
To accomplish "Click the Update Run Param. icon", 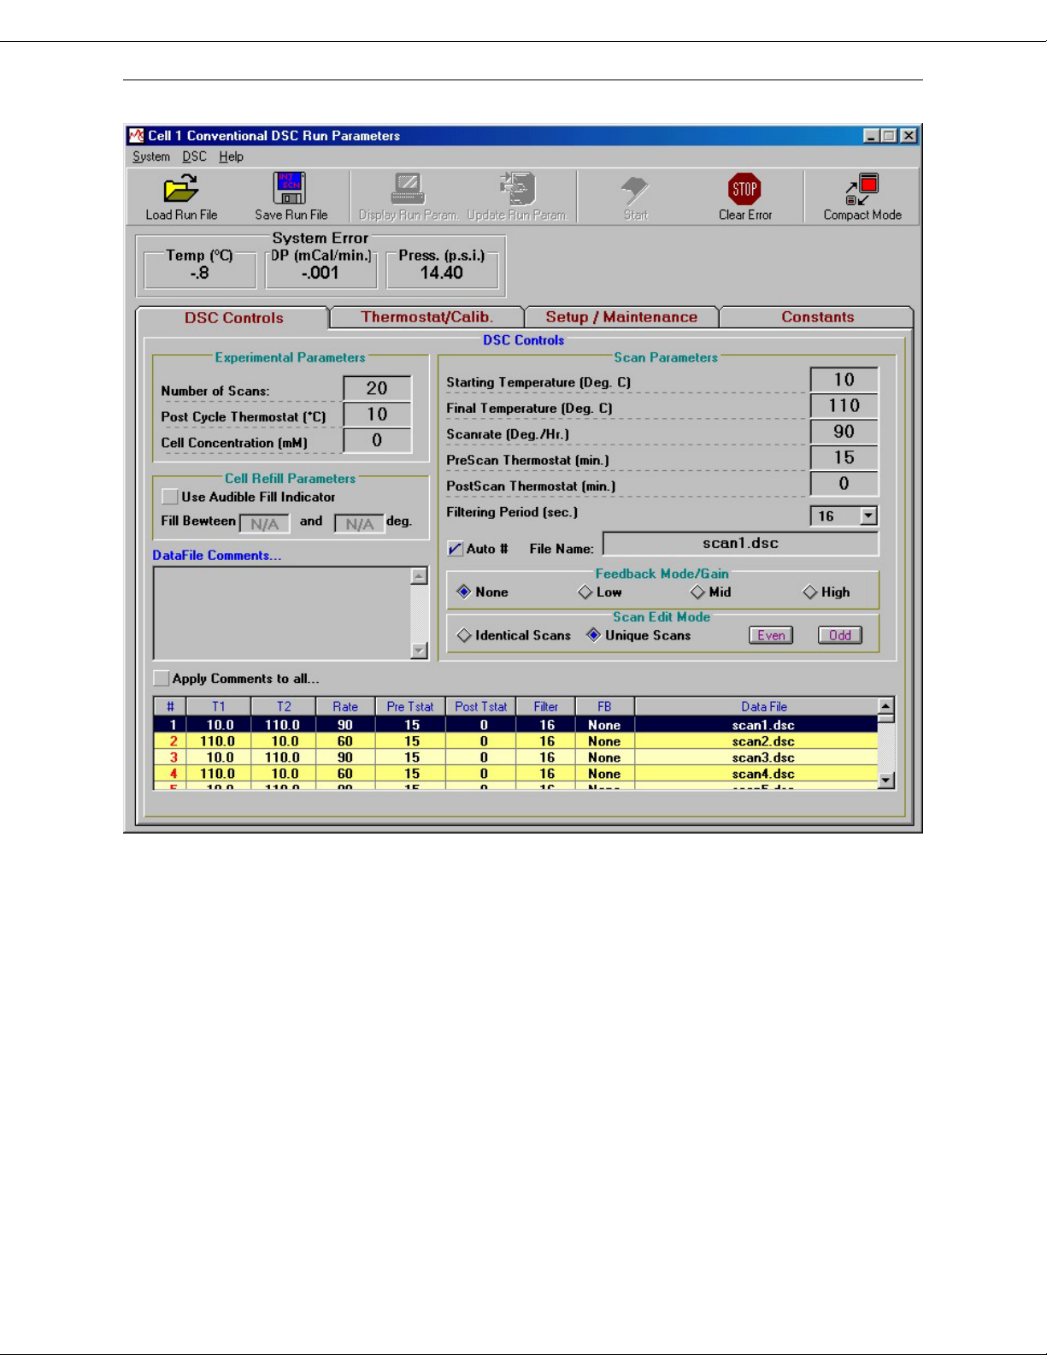I will coord(517,188).
